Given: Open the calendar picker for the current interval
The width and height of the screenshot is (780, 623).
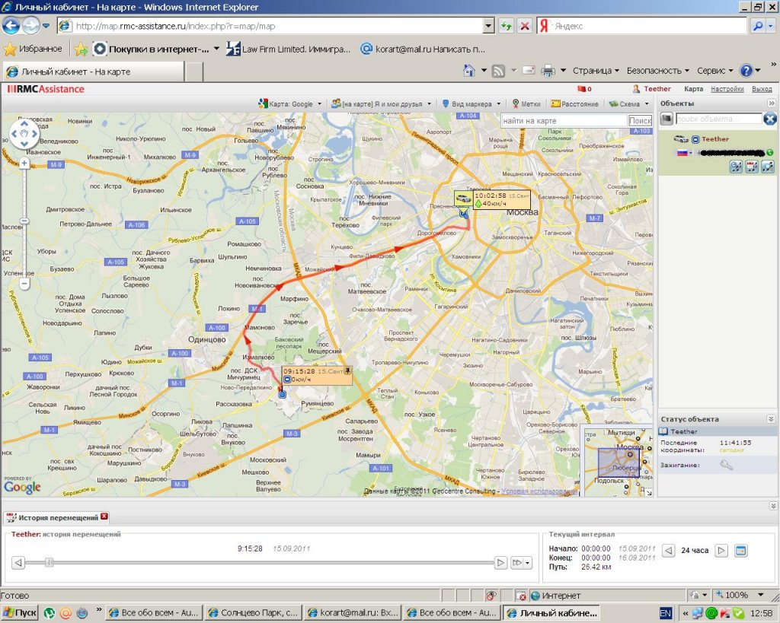Looking at the screenshot, I should (740, 551).
